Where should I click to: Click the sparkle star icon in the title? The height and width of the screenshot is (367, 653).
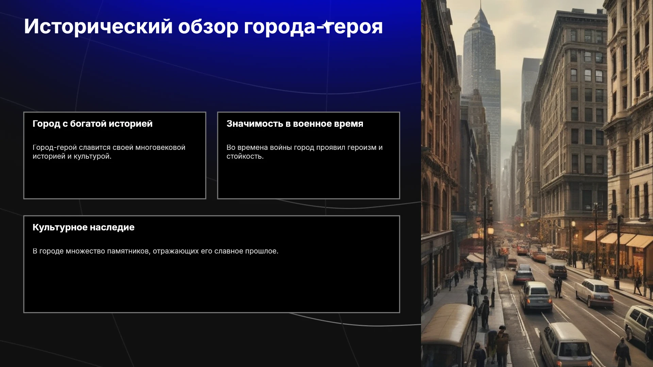tap(327, 25)
